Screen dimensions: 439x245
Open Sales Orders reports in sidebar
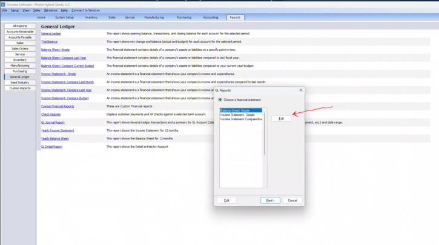20,48
